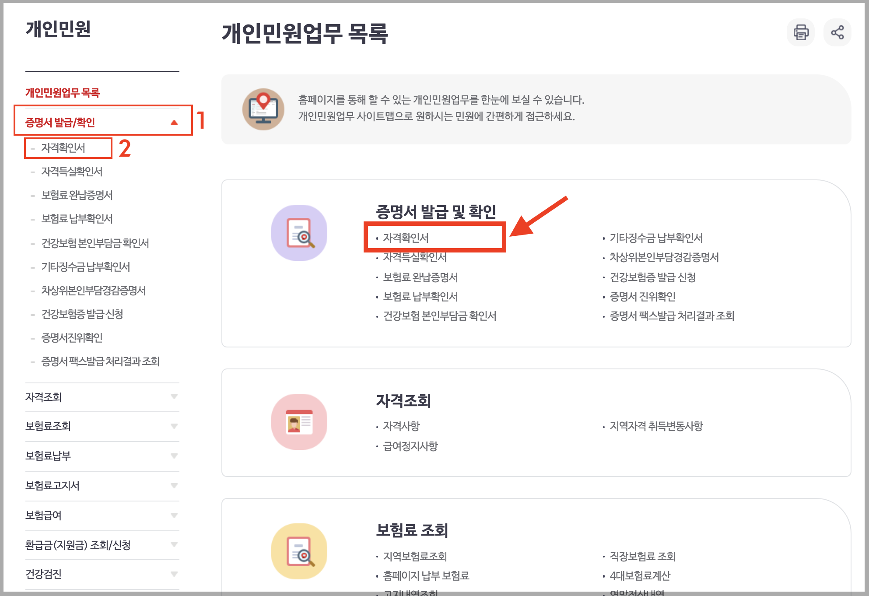Open the 건강보험증 발급 신청 link in main list

tap(652, 277)
